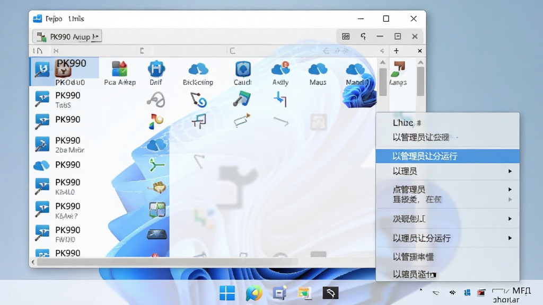Select the green branch icon
543x305 pixels.
156,165
